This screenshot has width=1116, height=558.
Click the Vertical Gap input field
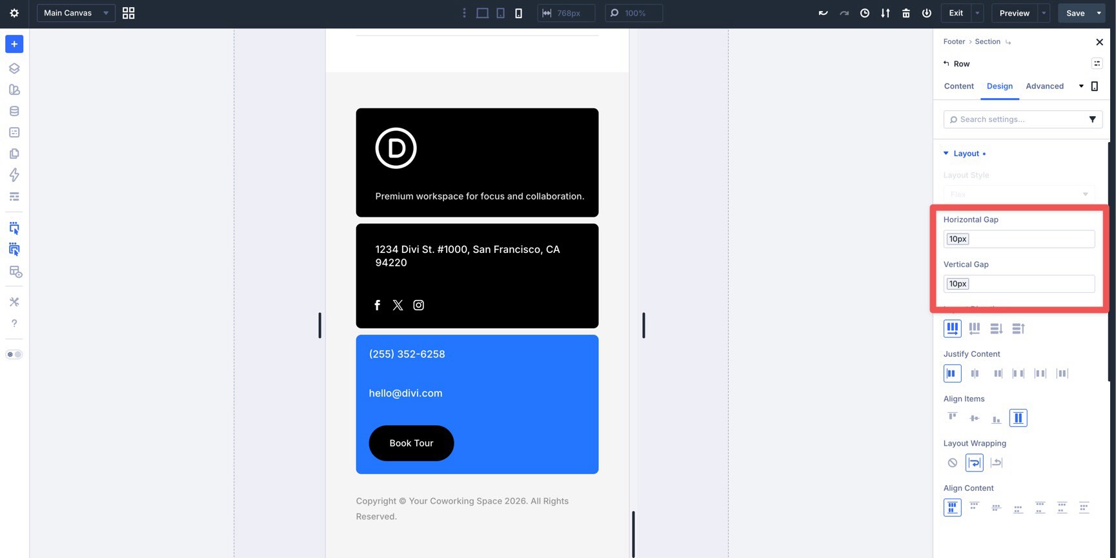coord(1019,284)
